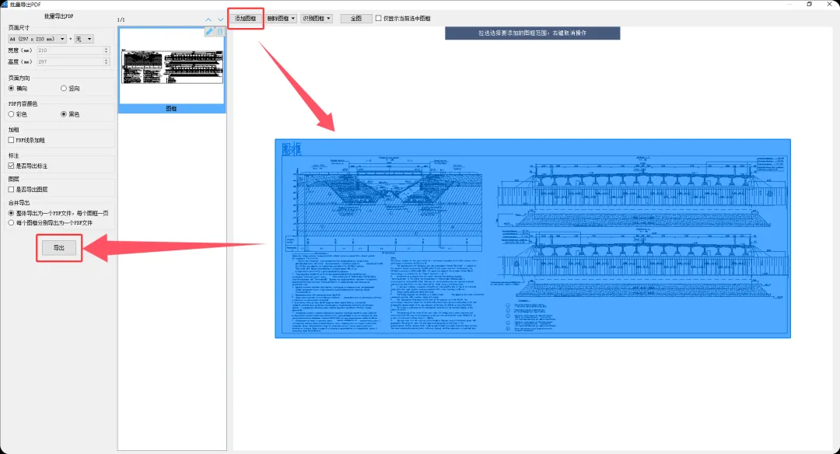The image size is (840, 454).
Task: Click the edit pencil icon on thumbnail
Action: pyautogui.click(x=209, y=32)
